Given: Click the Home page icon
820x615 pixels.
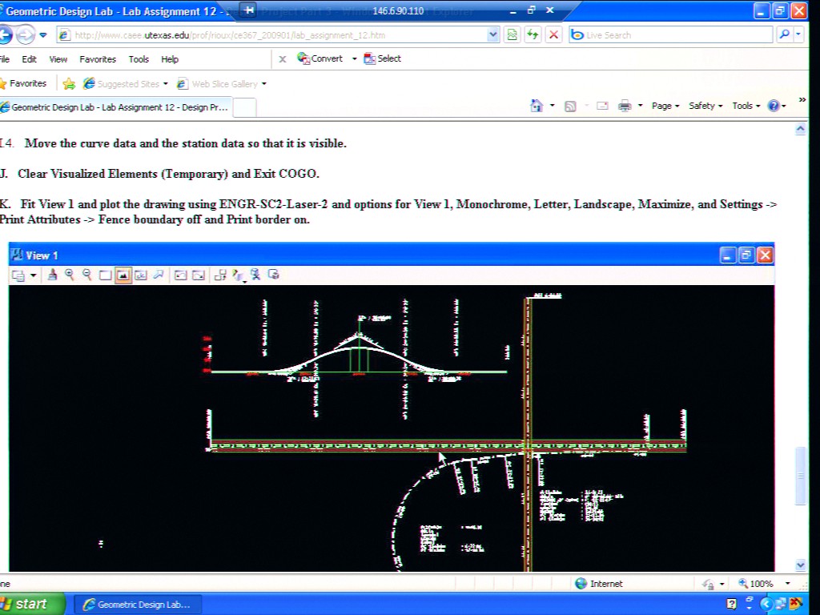Looking at the screenshot, I should coord(537,106).
